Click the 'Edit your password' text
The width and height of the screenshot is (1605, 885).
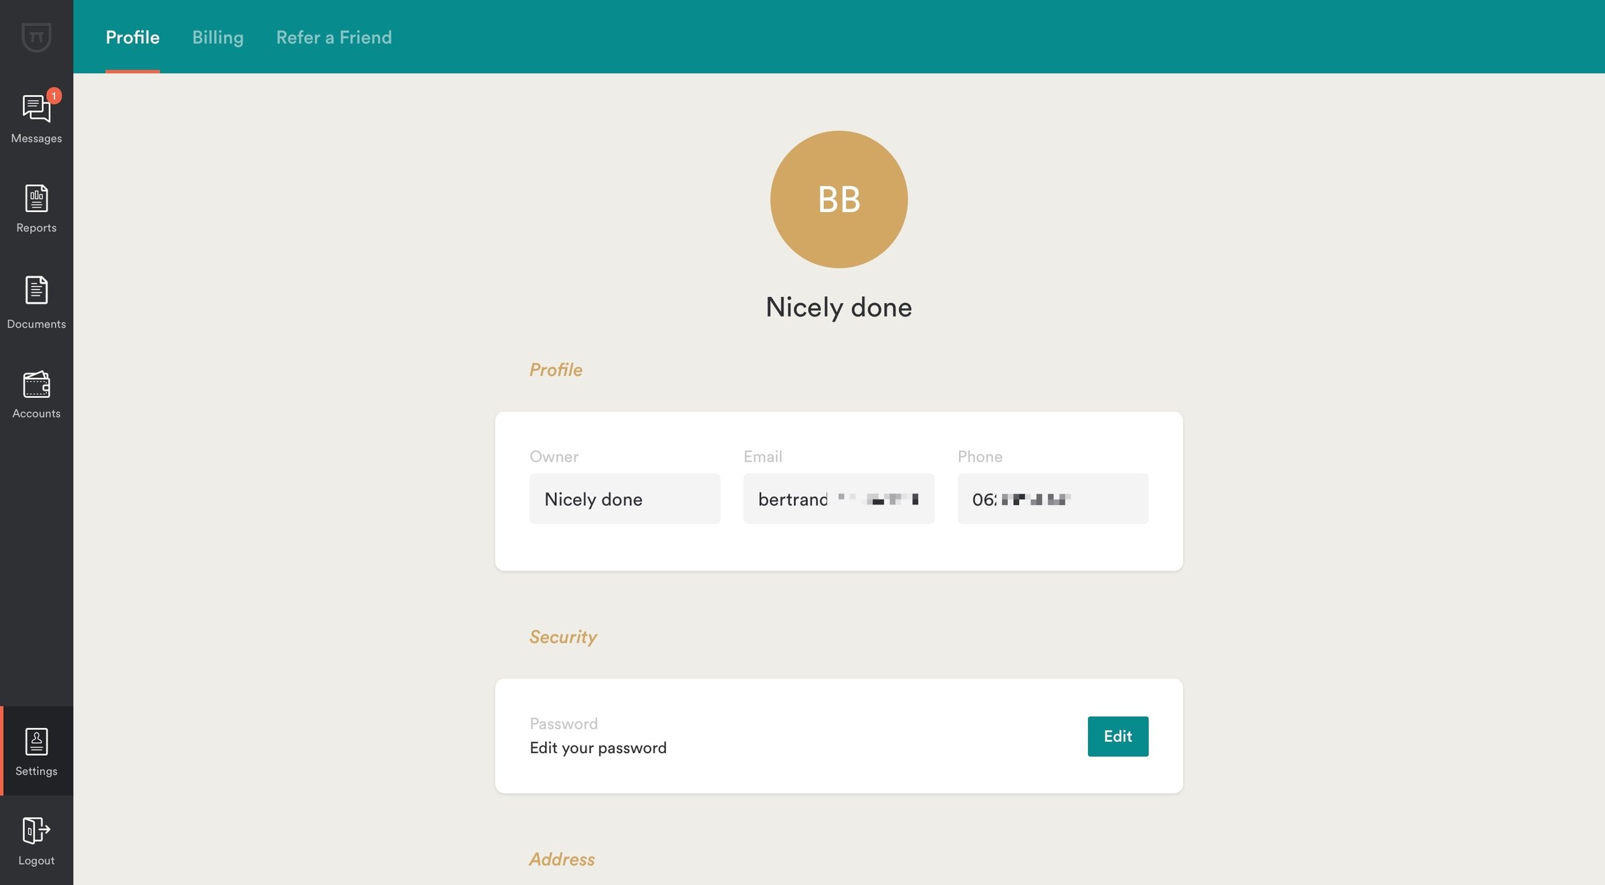pyautogui.click(x=598, y=748)
